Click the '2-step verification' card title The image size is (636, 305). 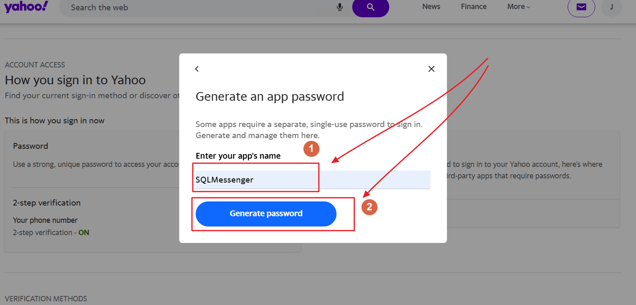click(x=47, y=203)
